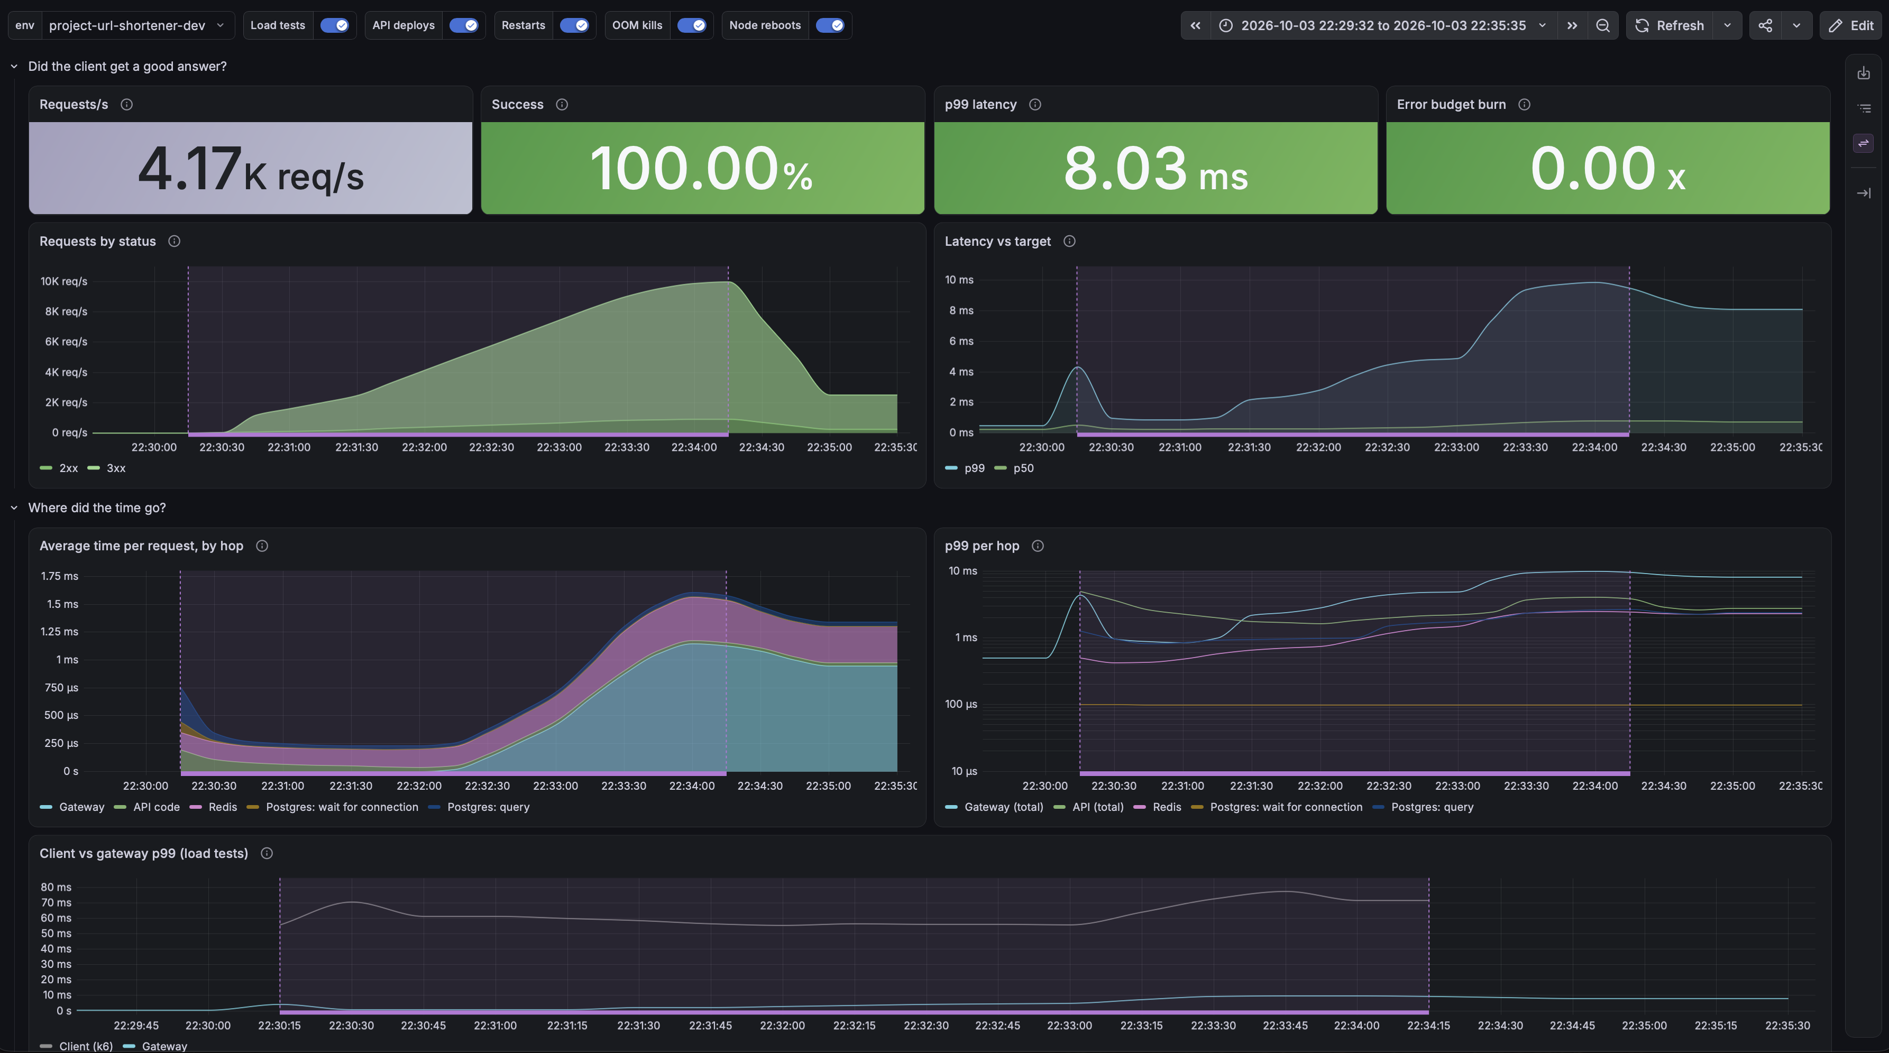Click the 100.00% Success stat value
The image size is (1889, 1053).
click(x=702, y=169)
